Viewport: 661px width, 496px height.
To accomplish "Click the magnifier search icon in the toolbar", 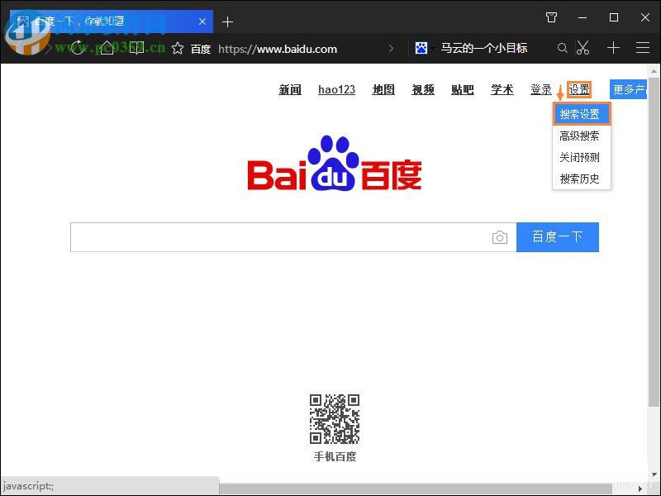I will 563,48.
